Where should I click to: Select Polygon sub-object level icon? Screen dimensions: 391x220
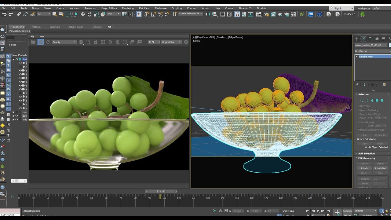[x=377, y=100]
